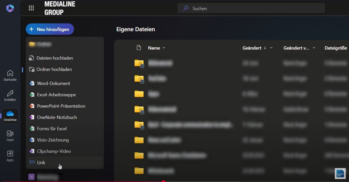Create a new PowerPoint-Präsentation

(65, 106)
